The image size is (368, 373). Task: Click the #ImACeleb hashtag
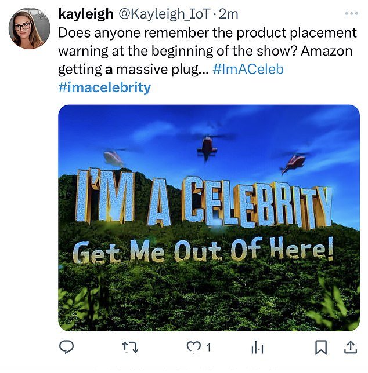pyautogui.click(x=248, y=70)
